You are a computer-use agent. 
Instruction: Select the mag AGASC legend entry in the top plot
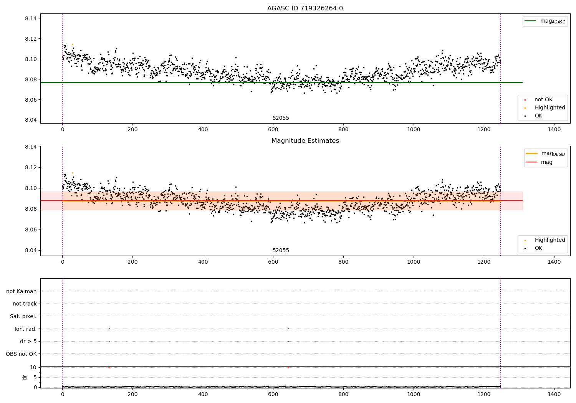click(x=545, y=21)
